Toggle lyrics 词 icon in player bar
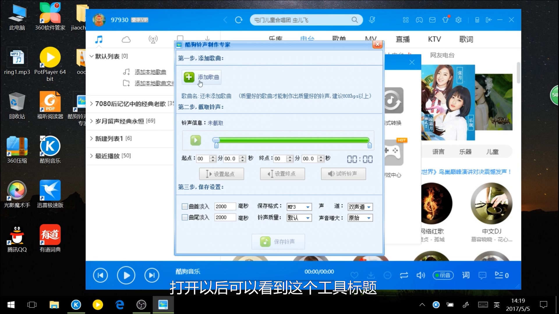Screen dimensions: 559x314 (x=466, y=275)
